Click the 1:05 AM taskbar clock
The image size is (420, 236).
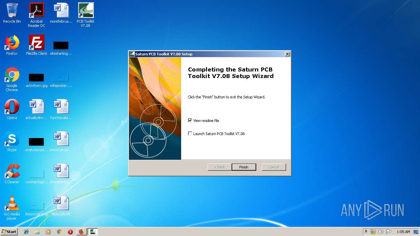(x=403, y=232)
